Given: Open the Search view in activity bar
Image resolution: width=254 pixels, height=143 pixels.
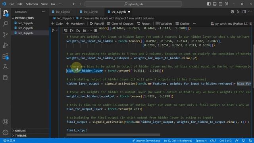Looking at the screenshot, I should (x=5, y=24).
